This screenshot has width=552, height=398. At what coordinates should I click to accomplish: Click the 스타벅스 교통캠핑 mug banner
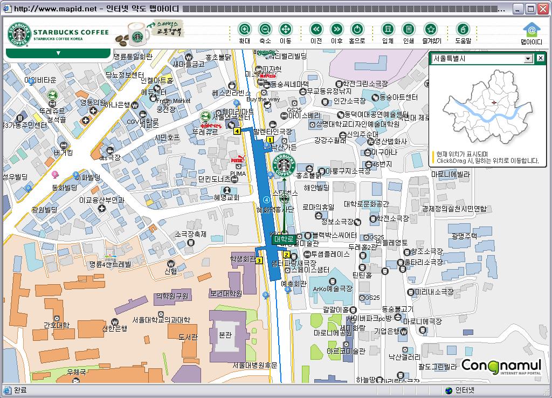coord(150,33)
